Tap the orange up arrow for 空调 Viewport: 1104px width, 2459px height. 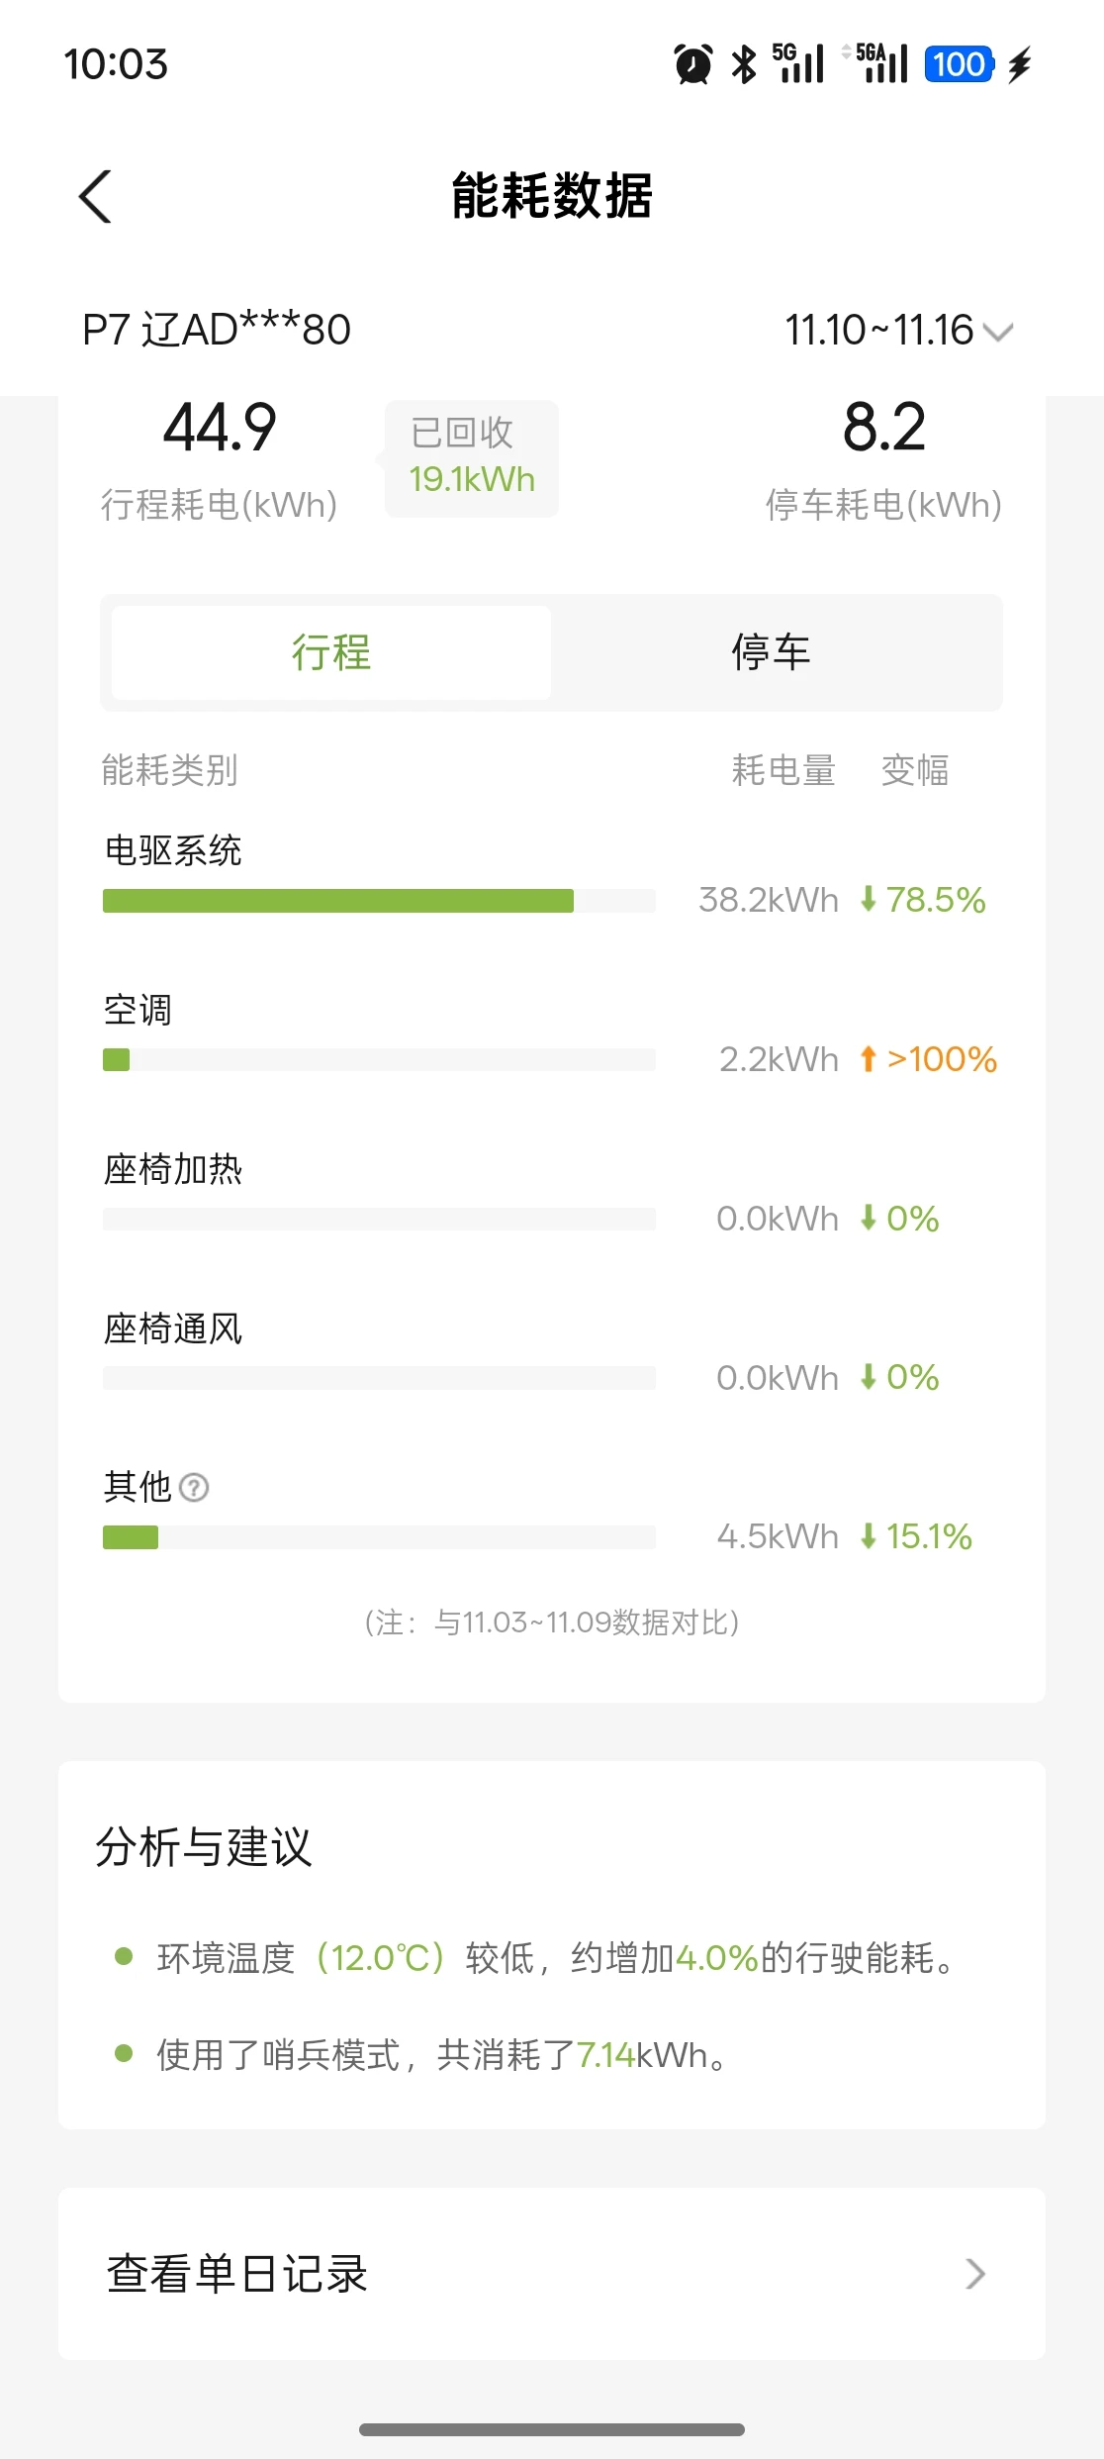(868, 1059)
